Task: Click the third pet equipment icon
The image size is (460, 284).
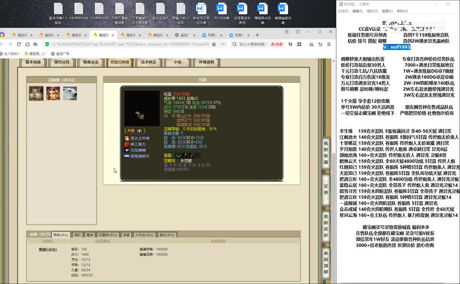Action: click(191, 156)
